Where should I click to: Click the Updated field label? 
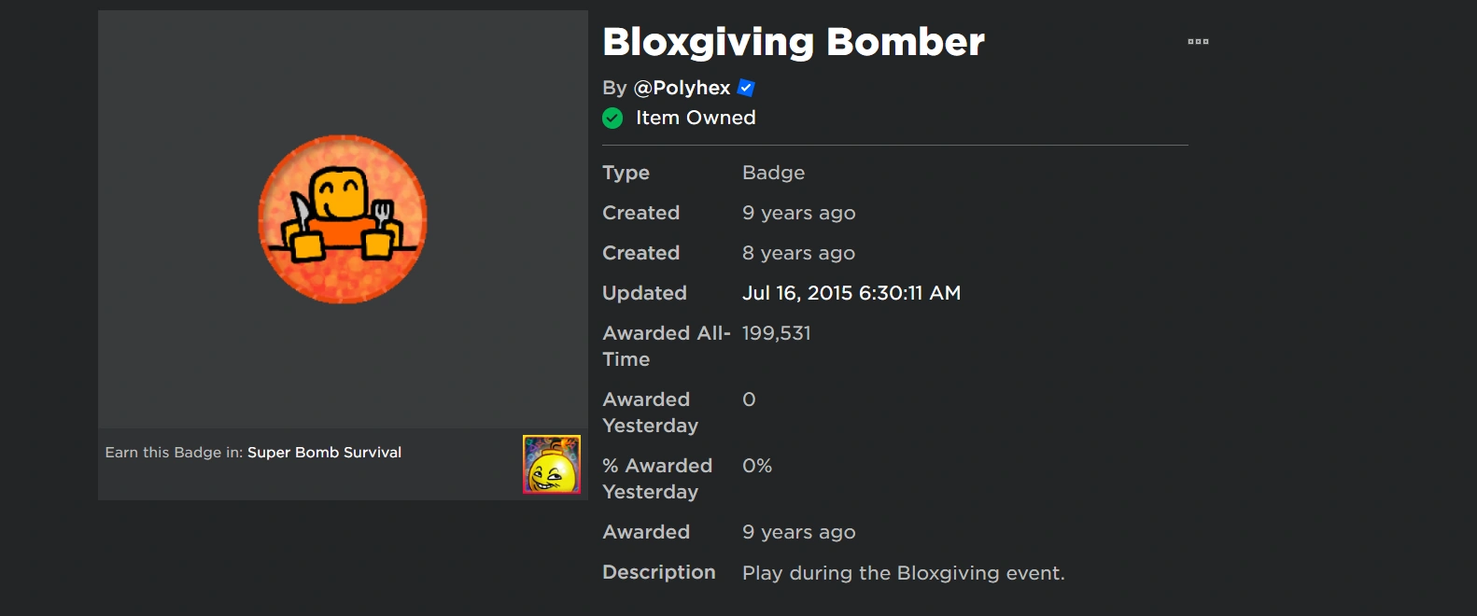tap(644, 293)
